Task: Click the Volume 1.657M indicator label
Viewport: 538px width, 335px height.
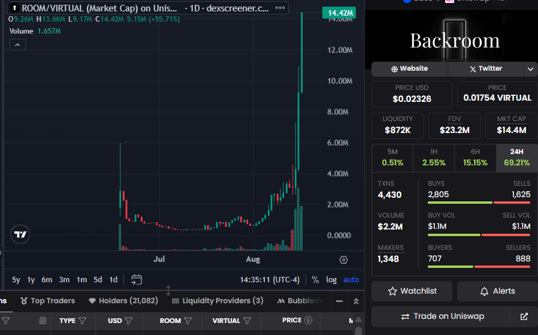Action: 35,31
